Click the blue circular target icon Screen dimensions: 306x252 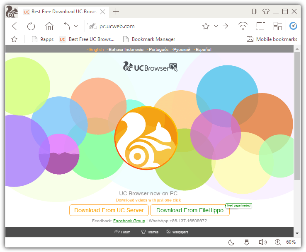point(293,26)
